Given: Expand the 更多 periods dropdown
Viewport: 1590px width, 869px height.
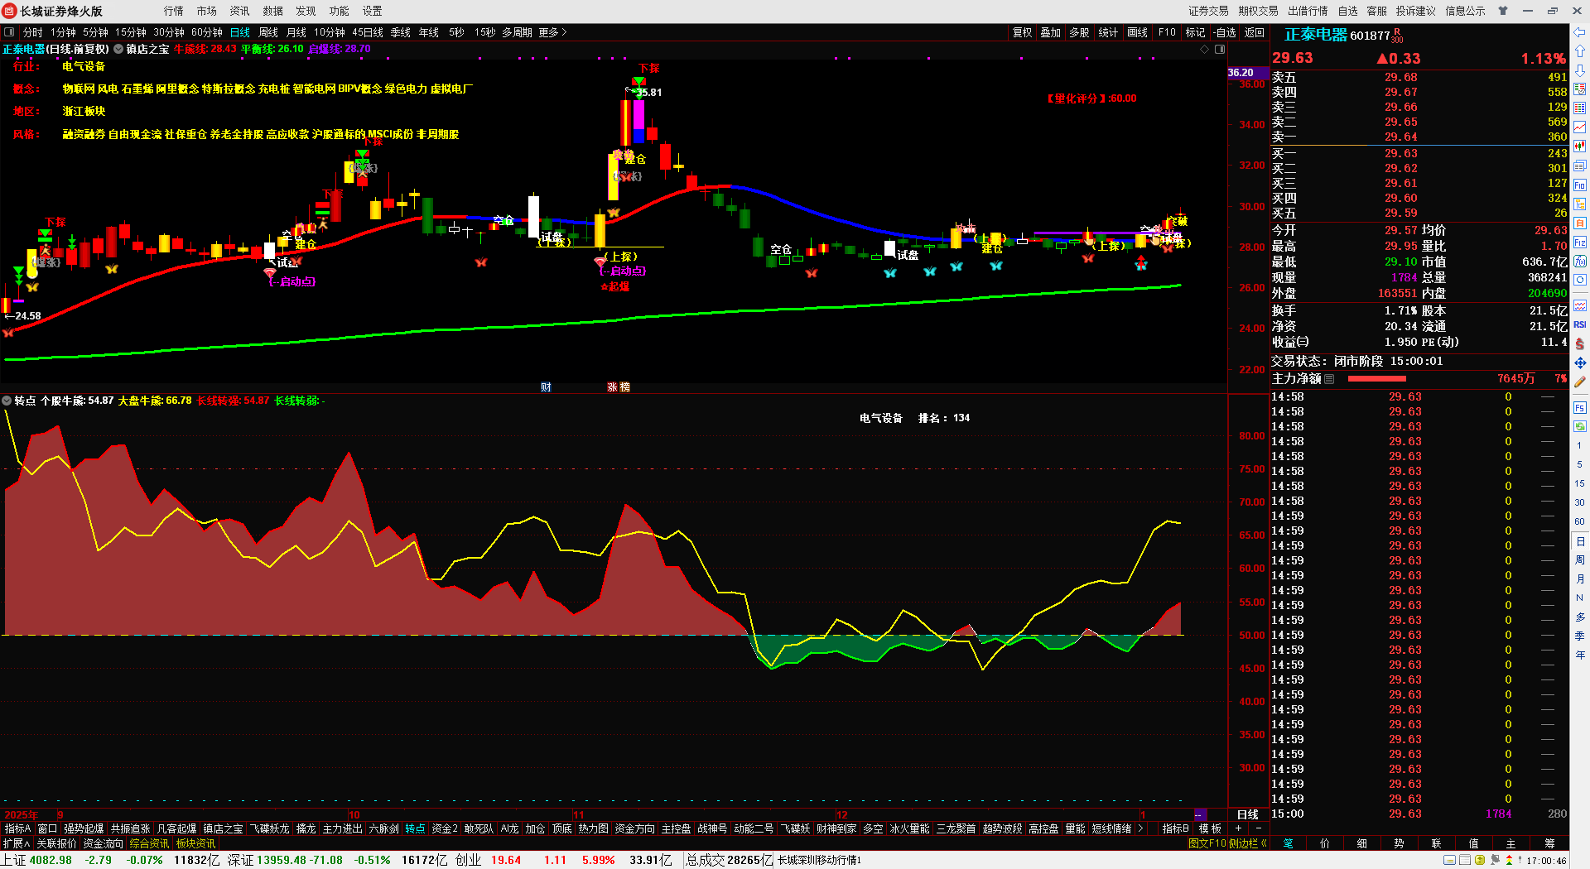Looking at the screenshot, I should 552,32.
